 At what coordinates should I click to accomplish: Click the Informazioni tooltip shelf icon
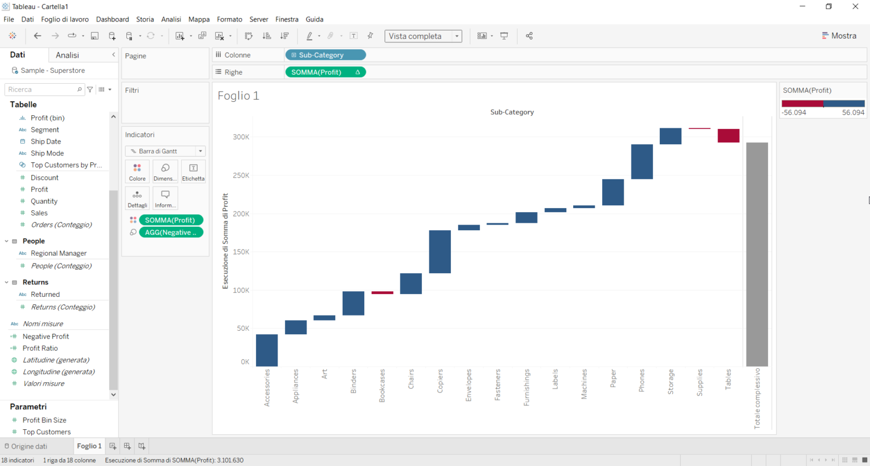point(165,198)
